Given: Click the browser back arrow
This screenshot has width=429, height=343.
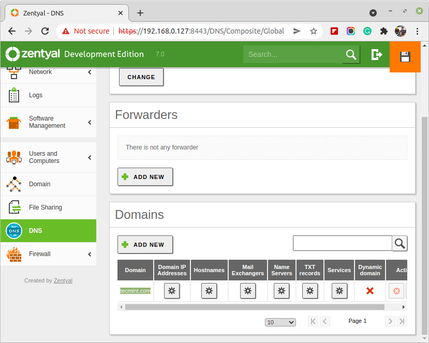Looking at the screenshot, I should [x=12, y=31].
